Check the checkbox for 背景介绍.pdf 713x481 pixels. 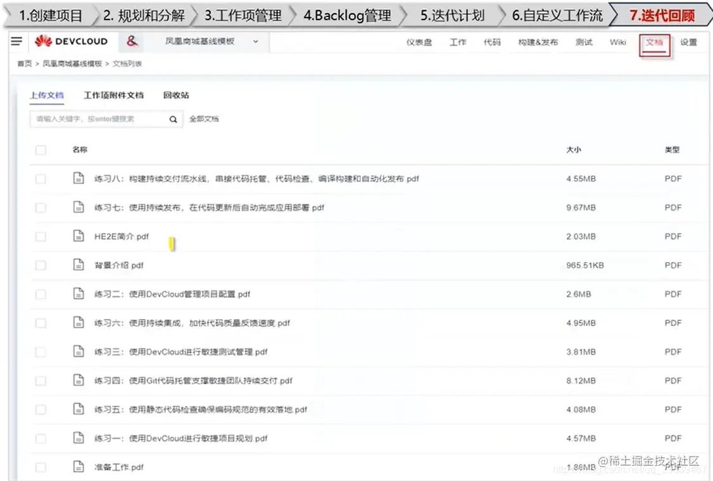point(41,265)
